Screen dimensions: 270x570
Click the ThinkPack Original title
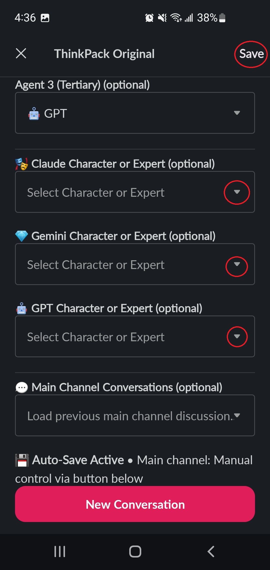tap(104, 54)
